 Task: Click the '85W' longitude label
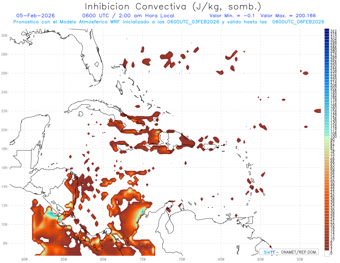[x=64, y=259]
